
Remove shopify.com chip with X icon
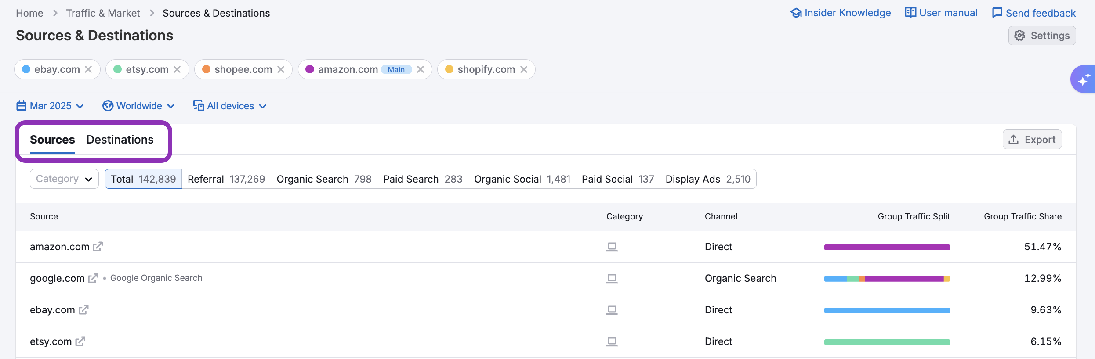pos(524,69)
